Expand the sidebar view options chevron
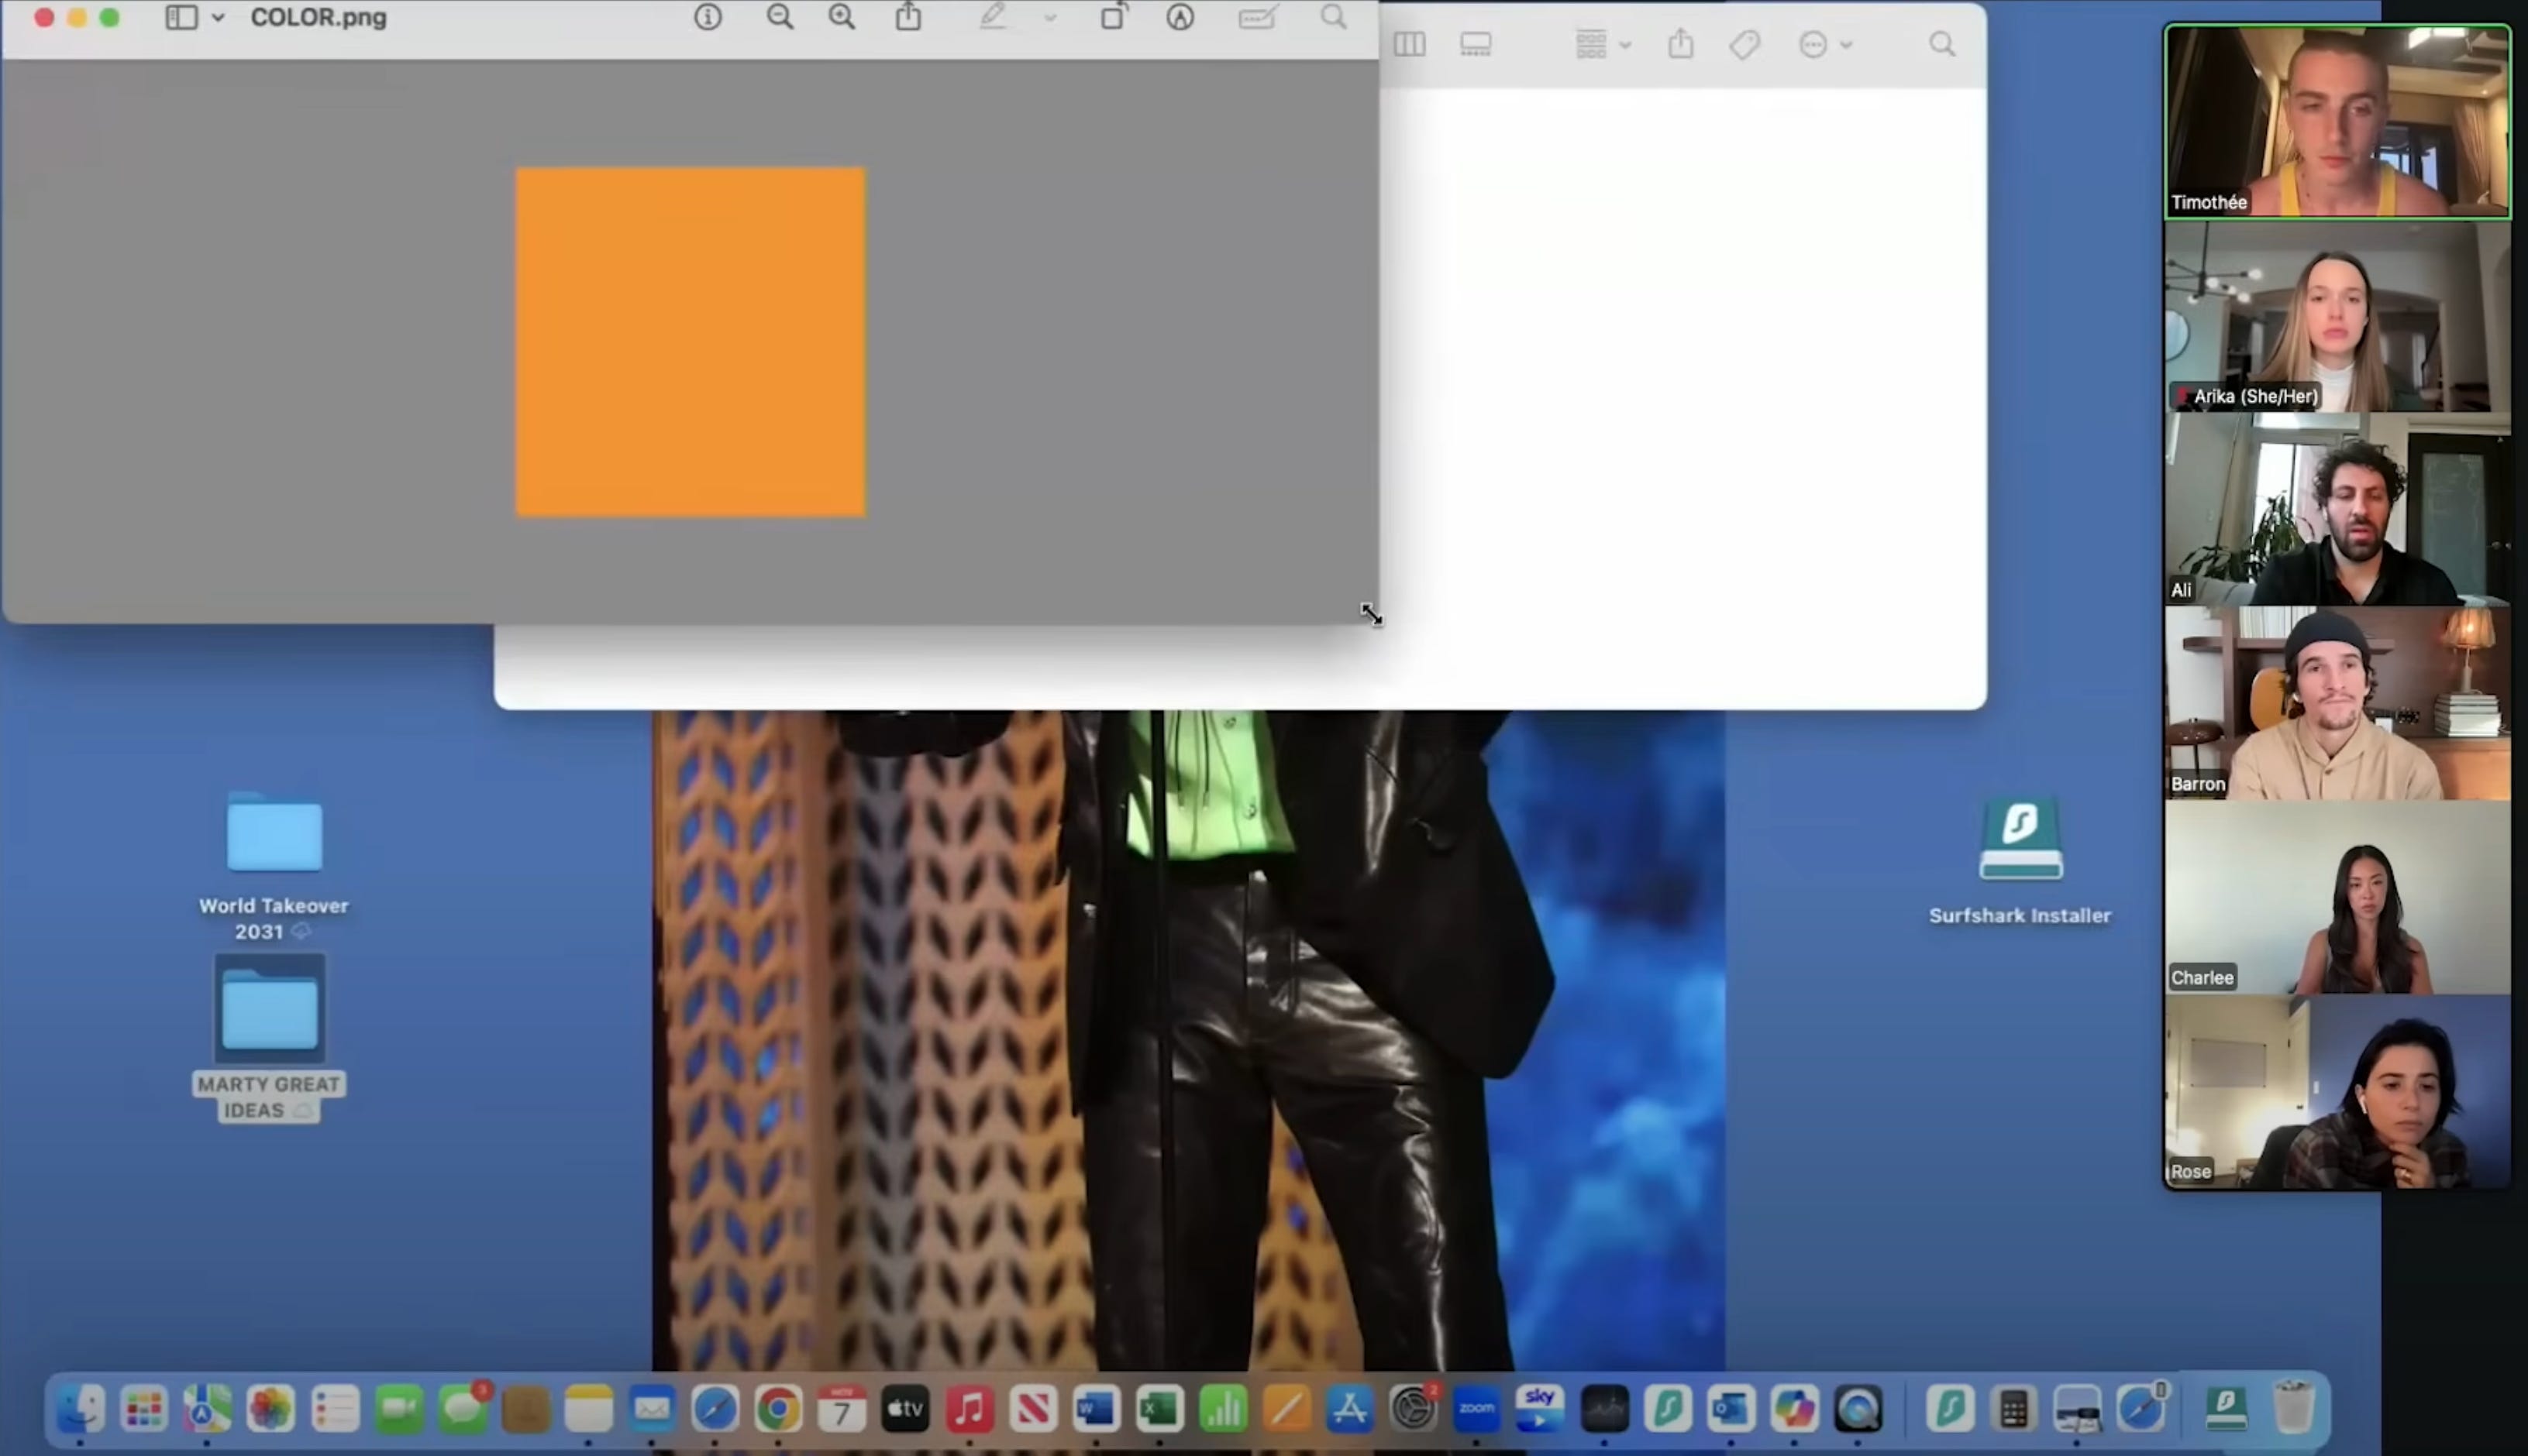Image resolution: width=2528 pixels, height=1456 pixels. click(218, 18)
